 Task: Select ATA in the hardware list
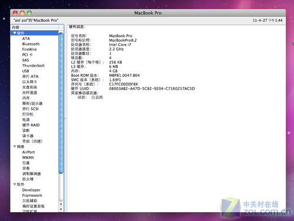[26, 38]
